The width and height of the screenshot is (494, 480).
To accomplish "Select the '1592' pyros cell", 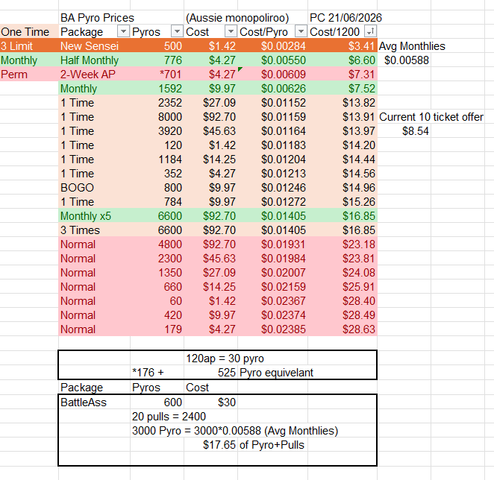I will [157, 89].
